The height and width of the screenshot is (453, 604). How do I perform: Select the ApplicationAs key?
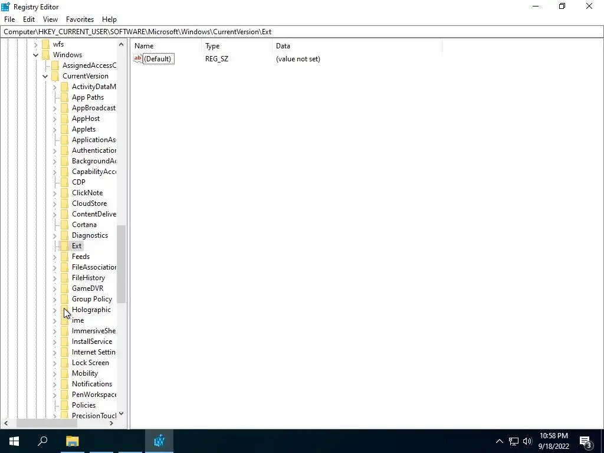94,140
